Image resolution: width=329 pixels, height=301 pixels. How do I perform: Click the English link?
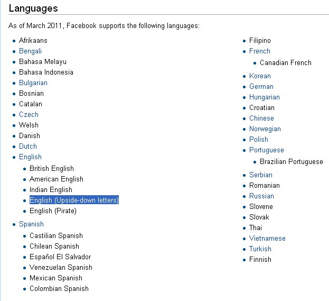coord(30,157)
